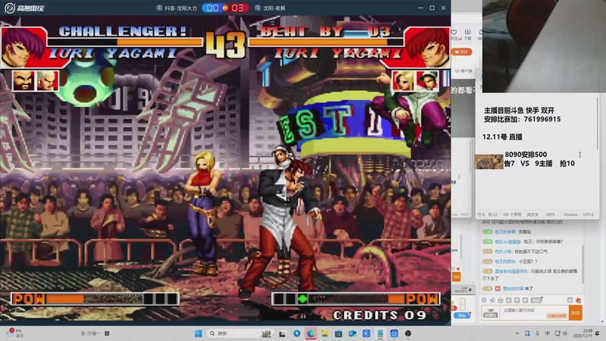Close the 高朋电玩 game window
Screen dimensions: 606x341
pos(444,8)
